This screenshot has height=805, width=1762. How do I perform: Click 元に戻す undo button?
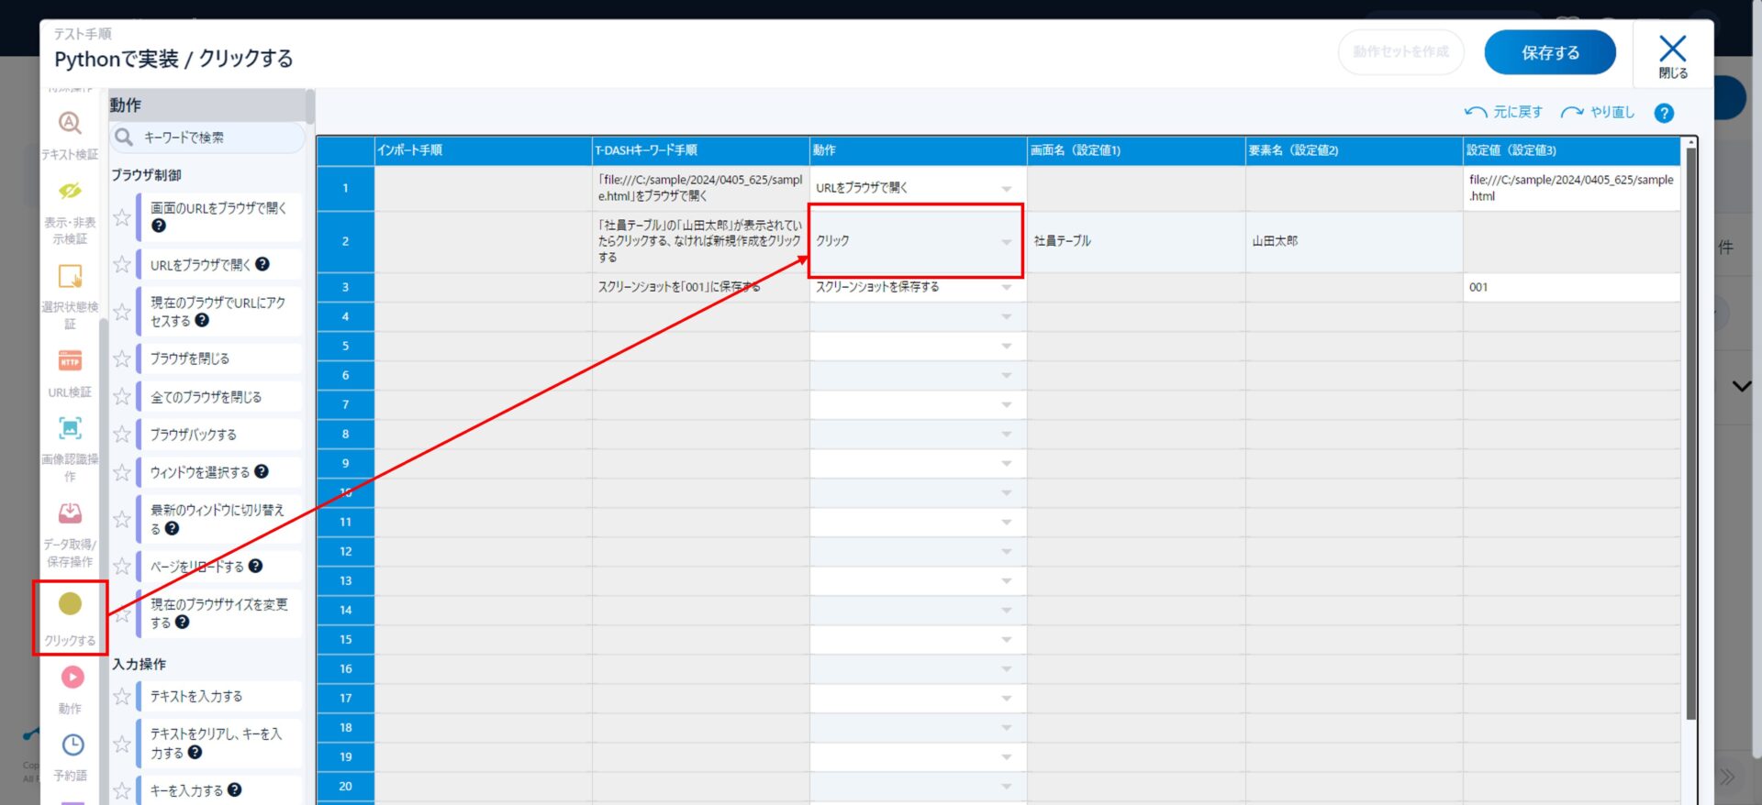click(x=1503, y=112)
